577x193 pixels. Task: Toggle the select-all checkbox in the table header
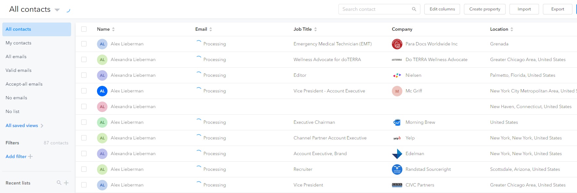click(84, 29)
